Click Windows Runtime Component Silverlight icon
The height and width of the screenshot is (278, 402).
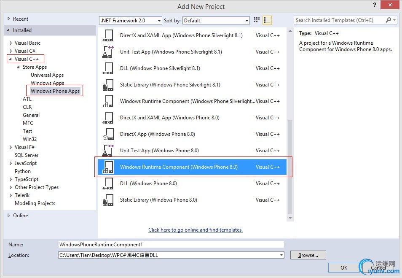click(108, 101)
